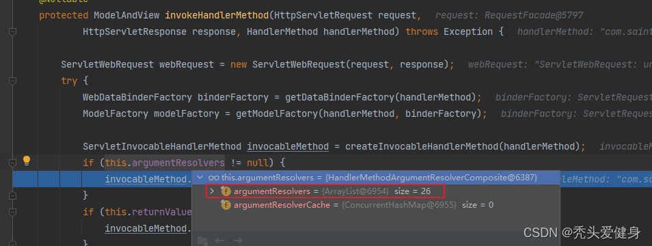Click the yellow lightbulb quick-fix icon
This screenshot has height=246, width=652.
(x=27, y=161)
